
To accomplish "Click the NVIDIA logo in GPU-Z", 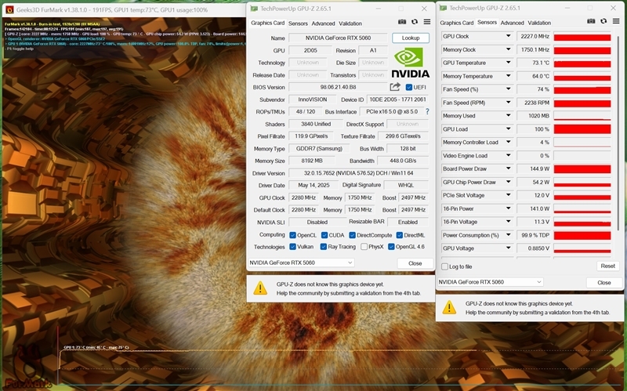I will click(410, 63).
